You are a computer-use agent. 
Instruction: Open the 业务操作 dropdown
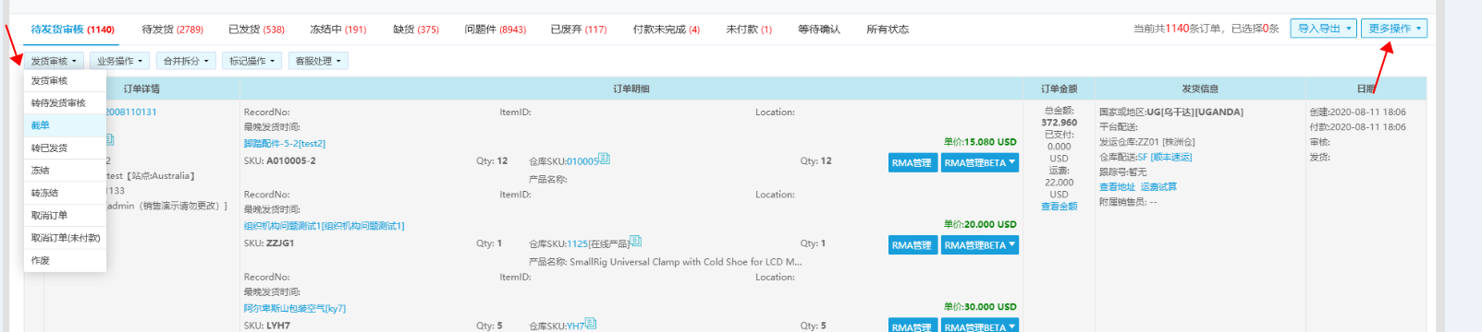point(119,61)
